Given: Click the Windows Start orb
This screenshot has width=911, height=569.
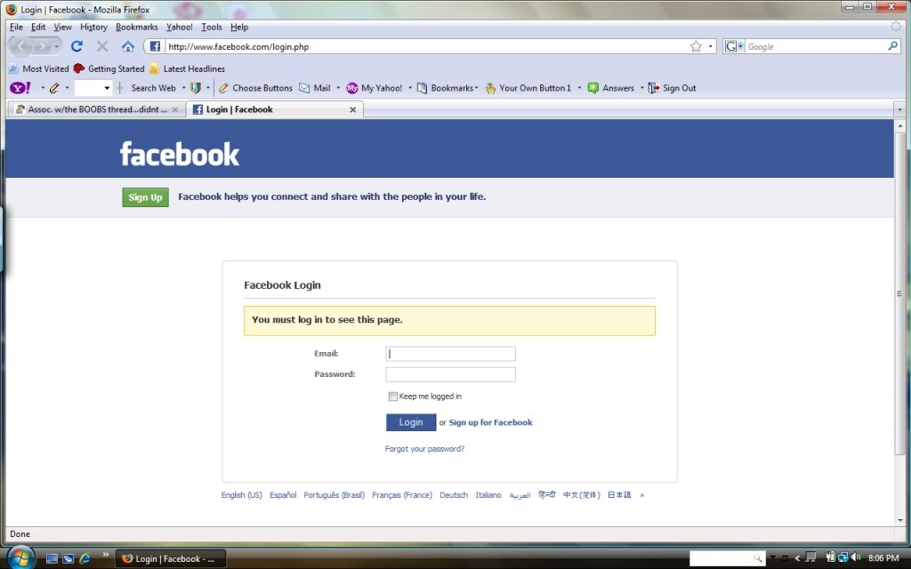Looking at the screenshot, I should [x=19, y=557].
